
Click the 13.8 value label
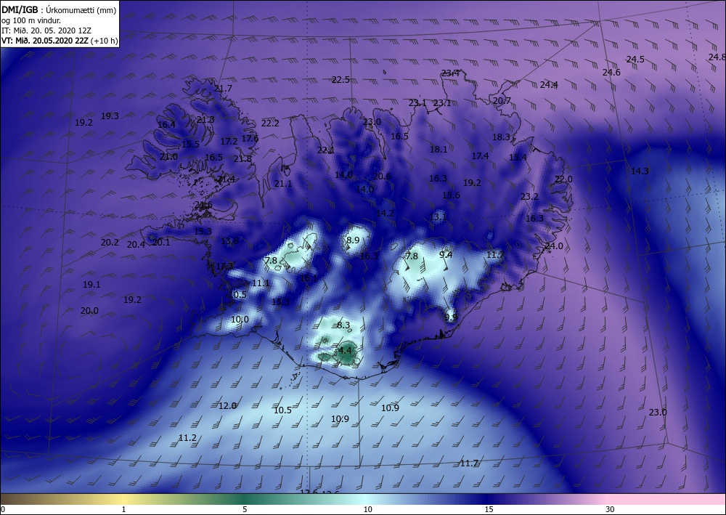pos(229,240)
